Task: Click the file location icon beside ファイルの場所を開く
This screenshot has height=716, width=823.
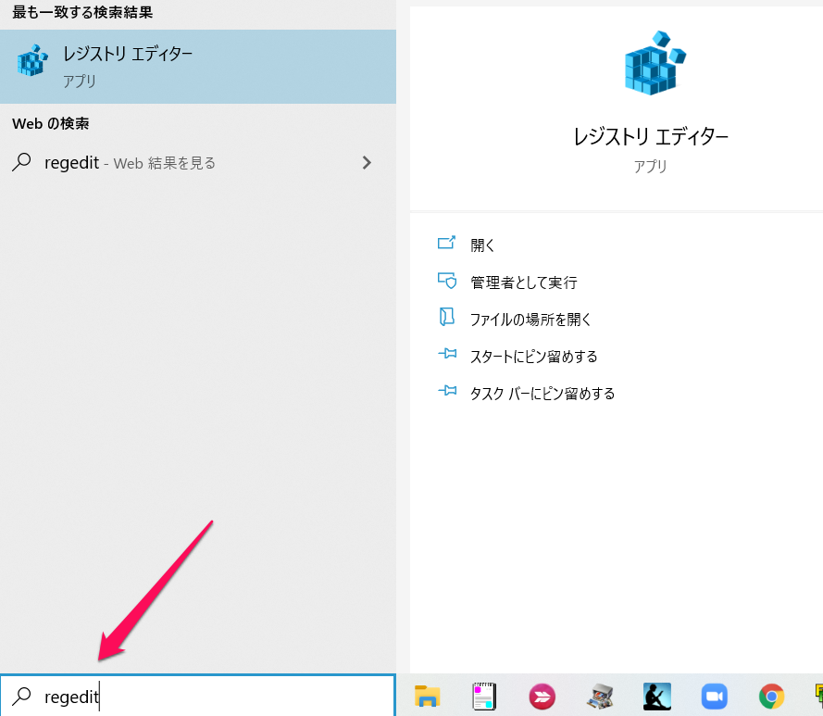Action: (446, 317)
